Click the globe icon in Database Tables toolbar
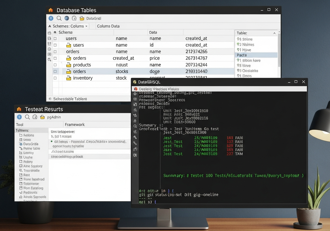Screen dimensions: 330x231 67,18
